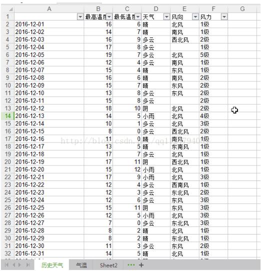This screenshot has width=261, height=271.
Task: Switch to the Sheet2 tab
Action: point(108,265)
